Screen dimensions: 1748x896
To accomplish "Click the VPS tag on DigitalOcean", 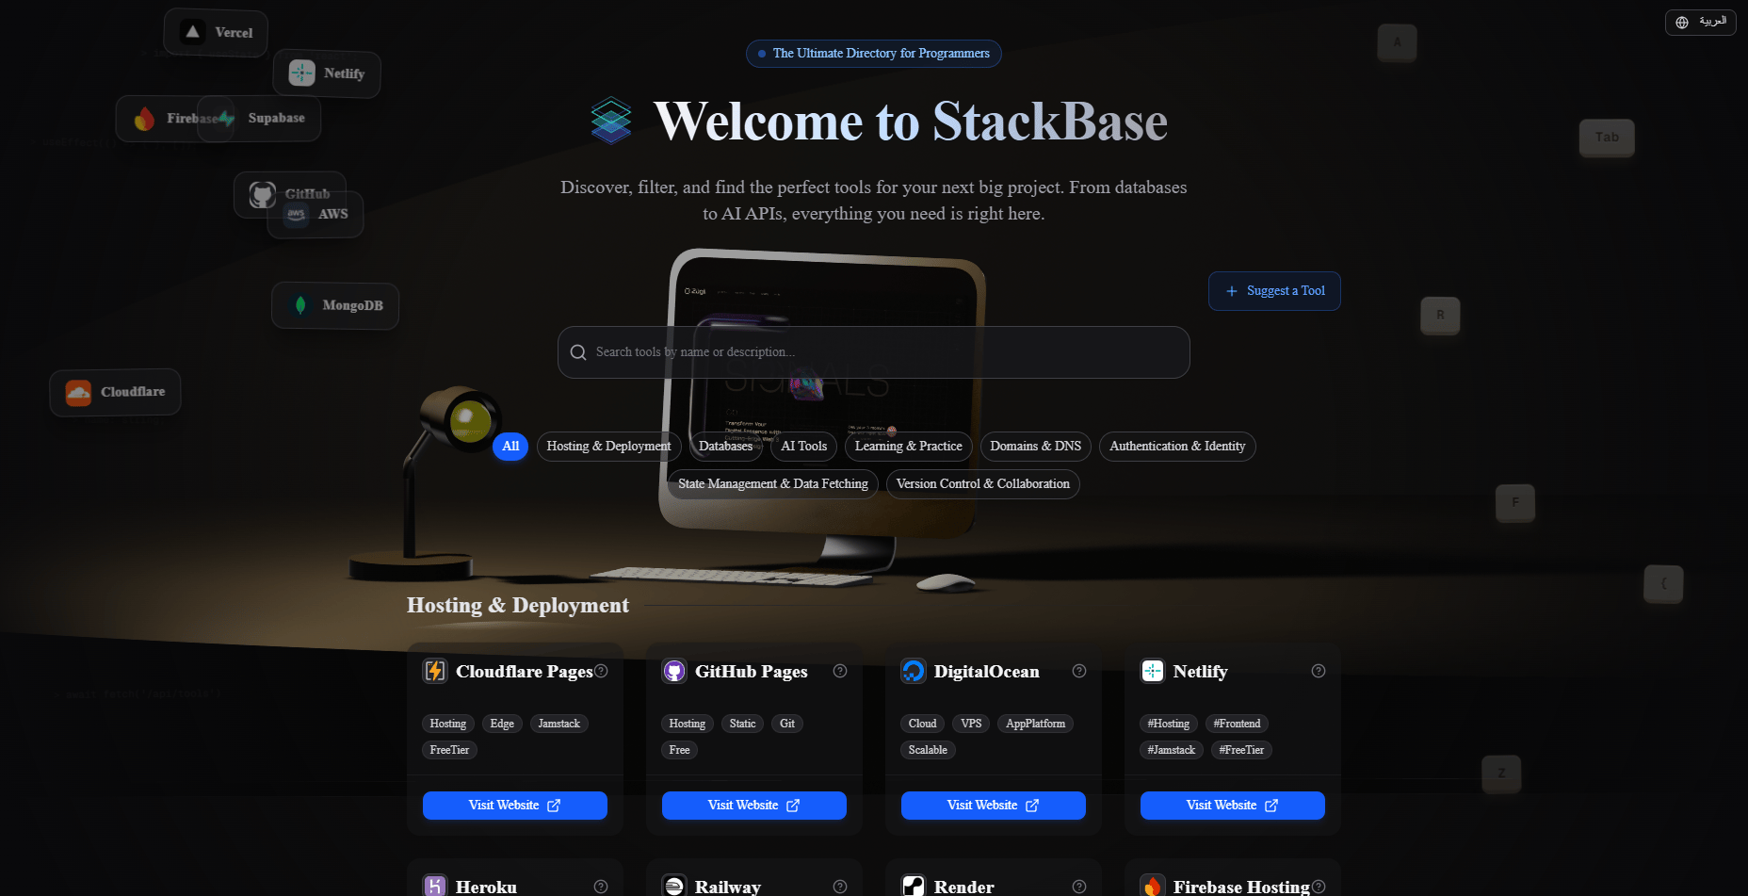I will 971,724.
